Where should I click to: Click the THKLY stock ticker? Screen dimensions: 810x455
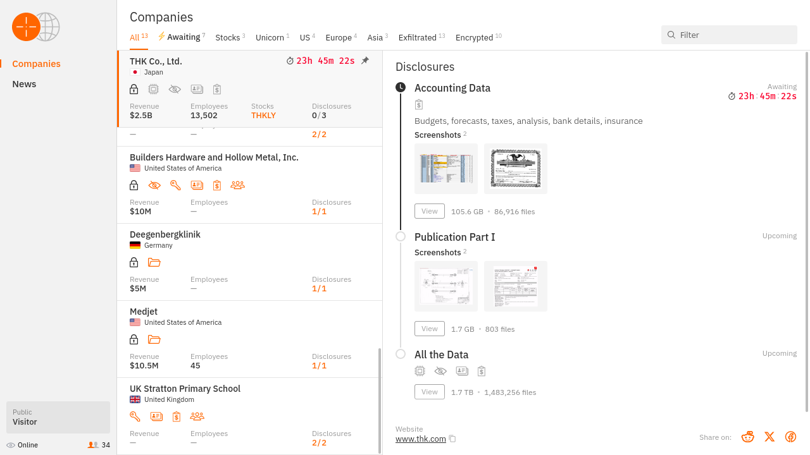pos(263,116)
